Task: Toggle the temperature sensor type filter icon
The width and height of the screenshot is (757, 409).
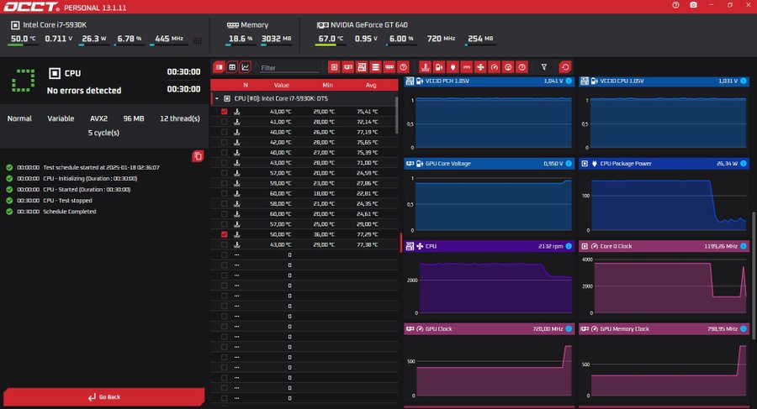Action: pos(425,67)
